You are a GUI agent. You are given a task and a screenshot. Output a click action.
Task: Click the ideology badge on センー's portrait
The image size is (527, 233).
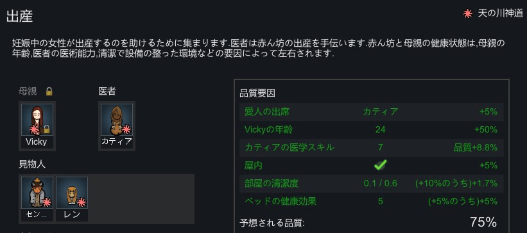point(46,202)
